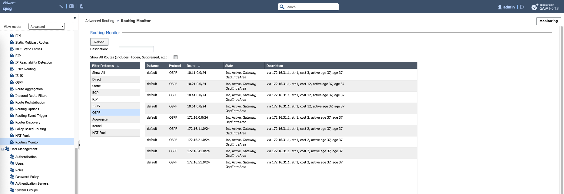The image size is (564, 194).
Task: Click the Check Point Gaia Portal logo
Action: coord(546,7)
